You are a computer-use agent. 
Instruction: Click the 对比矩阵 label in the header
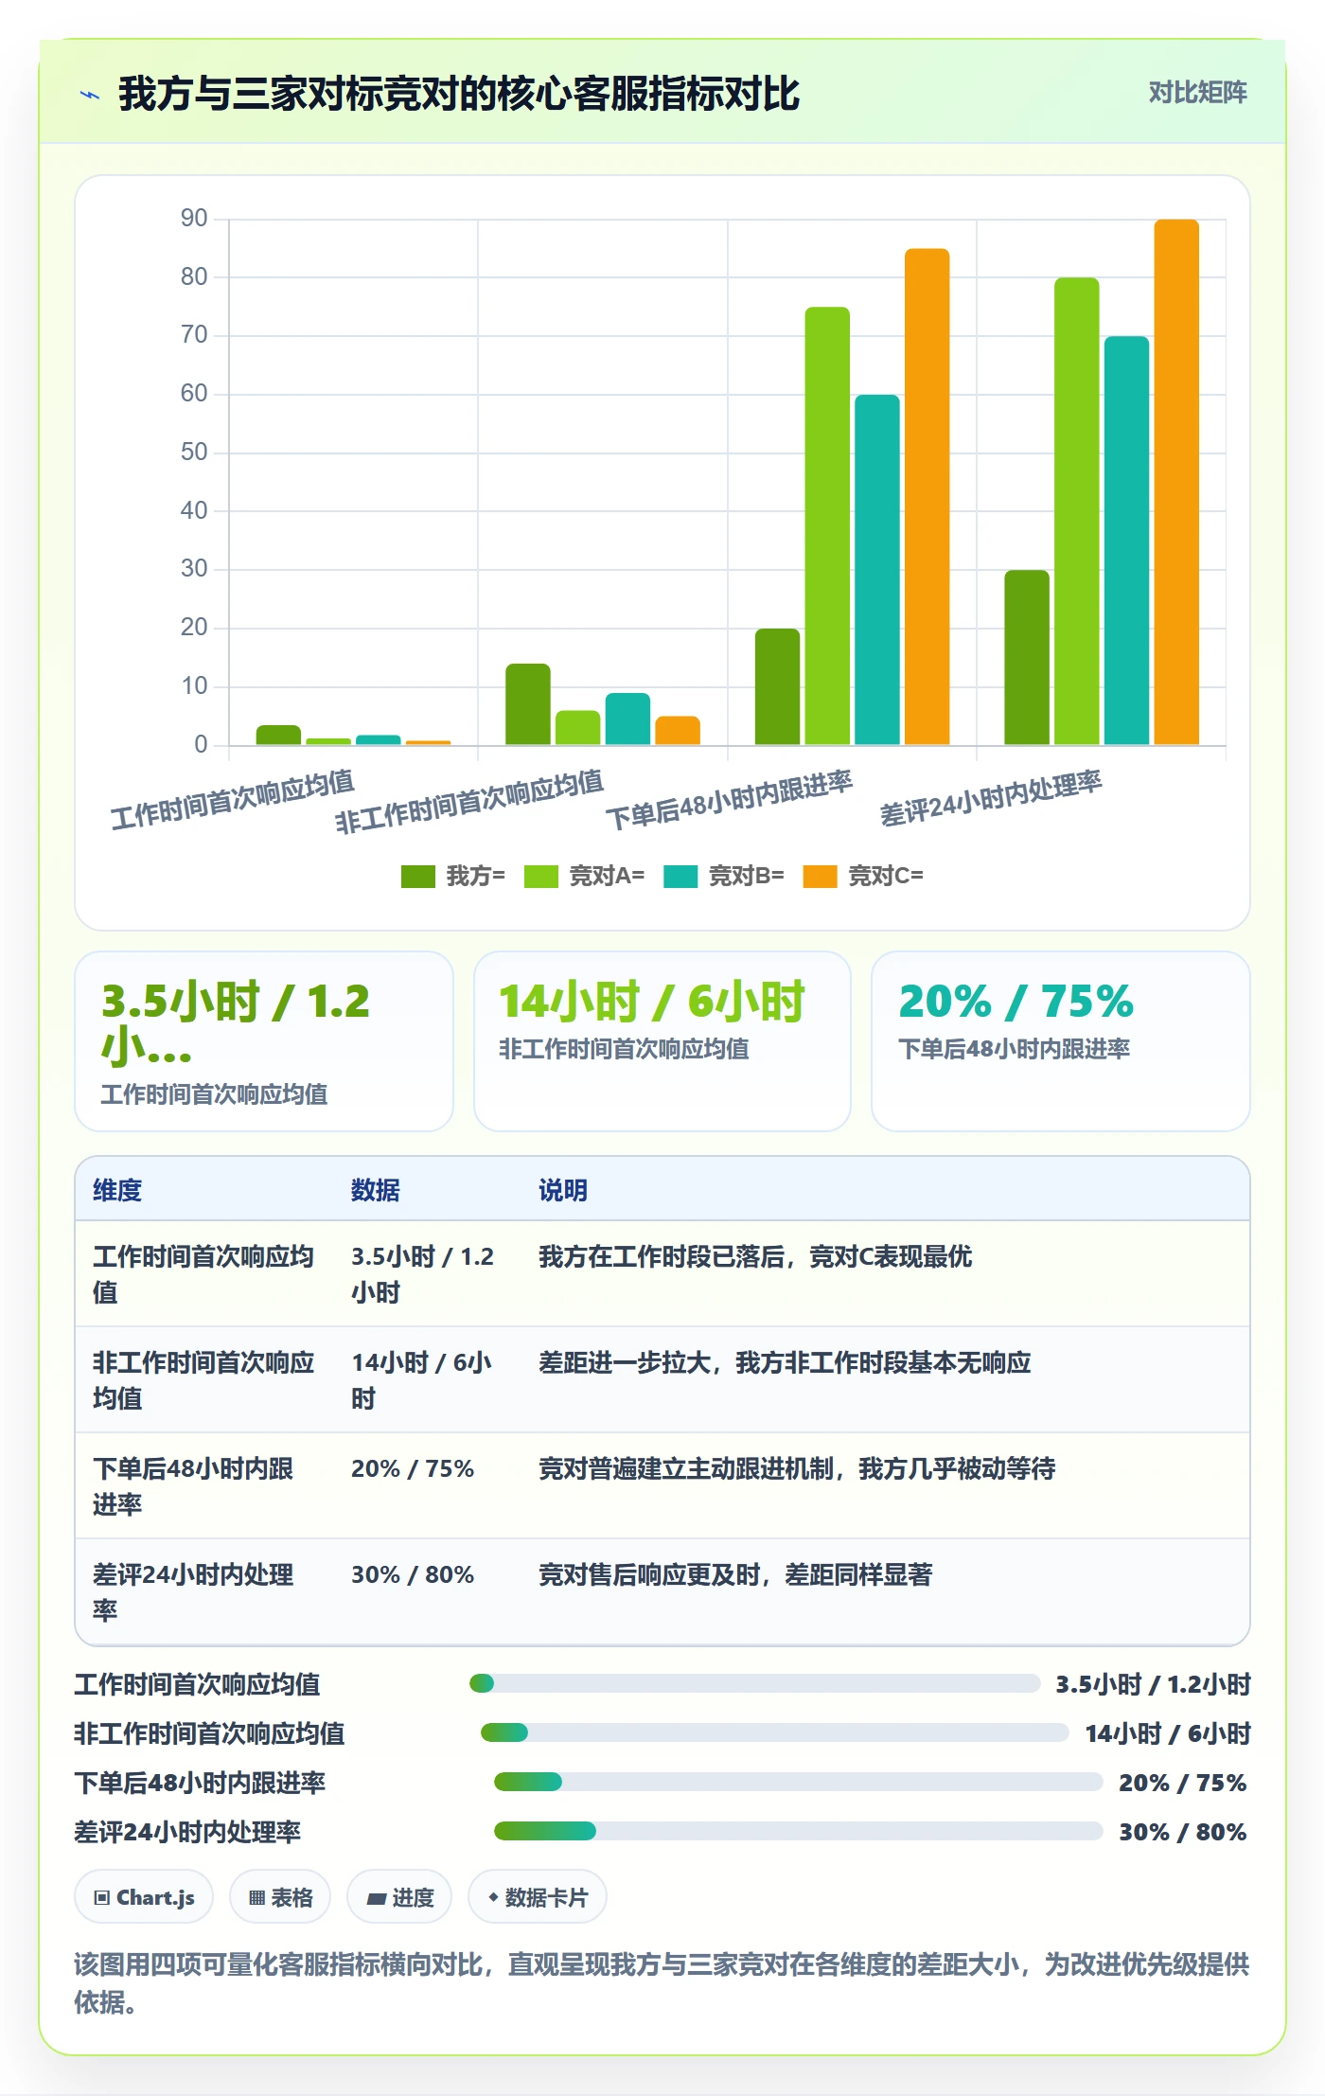click(1197, 93)
